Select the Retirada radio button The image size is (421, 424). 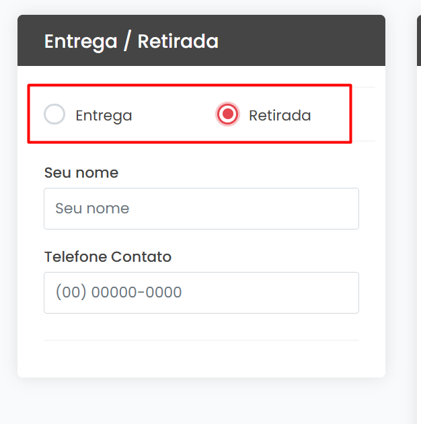(x=228, y=115)
